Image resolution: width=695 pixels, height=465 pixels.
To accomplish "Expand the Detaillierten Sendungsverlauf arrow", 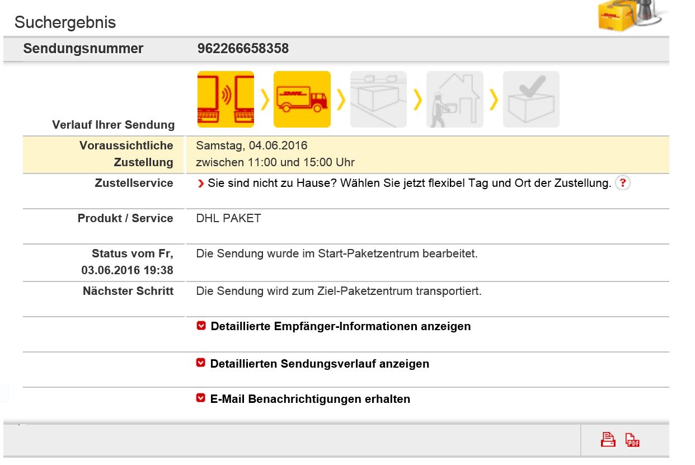I will [x=201, y=363].
